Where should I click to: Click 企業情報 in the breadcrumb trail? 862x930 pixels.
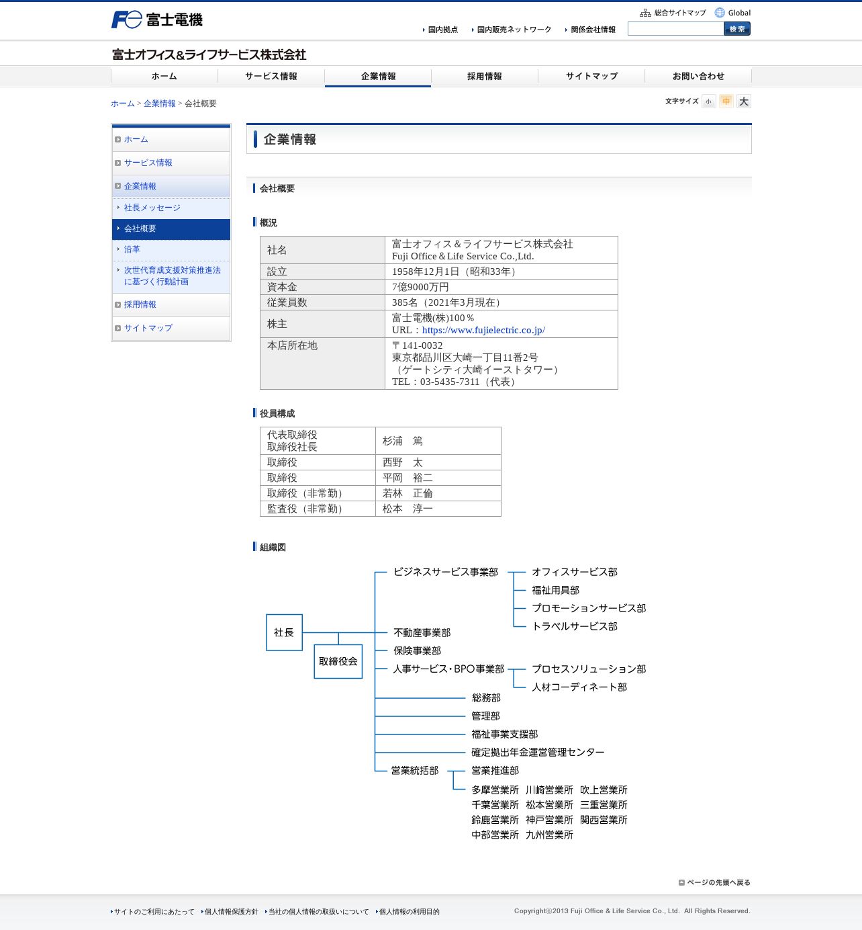(x=160, y=103)
